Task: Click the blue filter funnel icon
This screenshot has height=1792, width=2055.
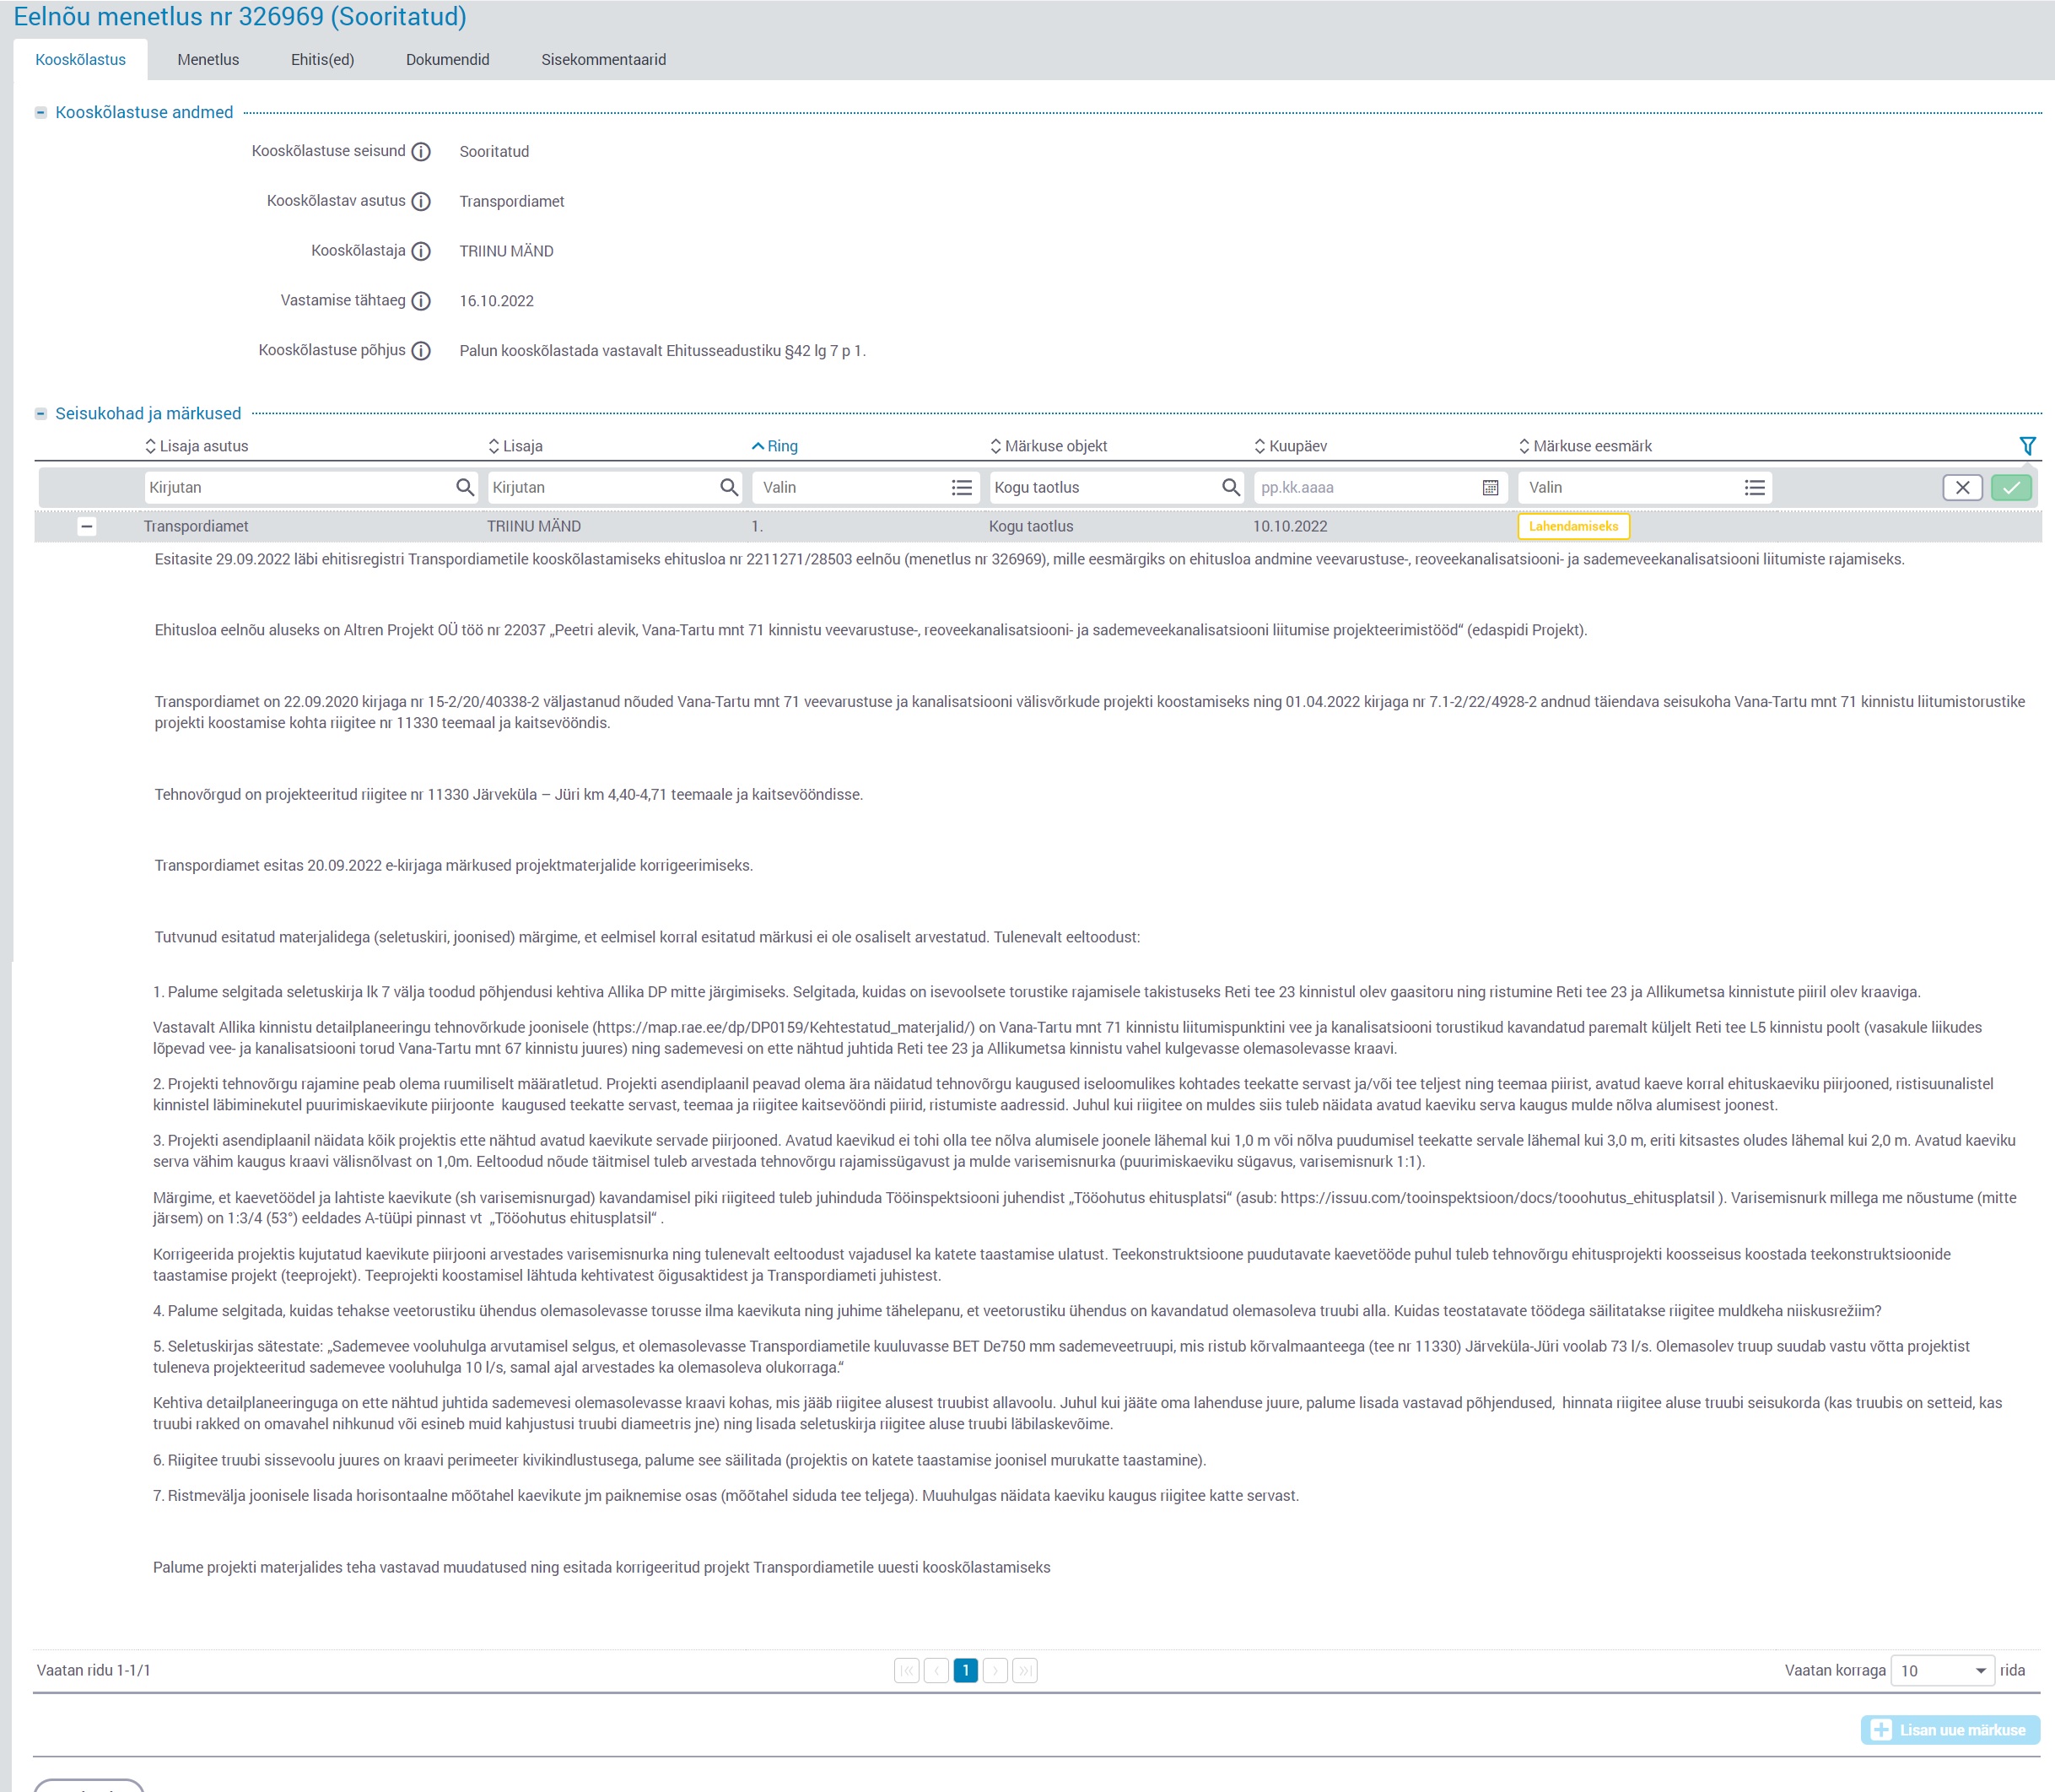Action: coord(2027,446)
